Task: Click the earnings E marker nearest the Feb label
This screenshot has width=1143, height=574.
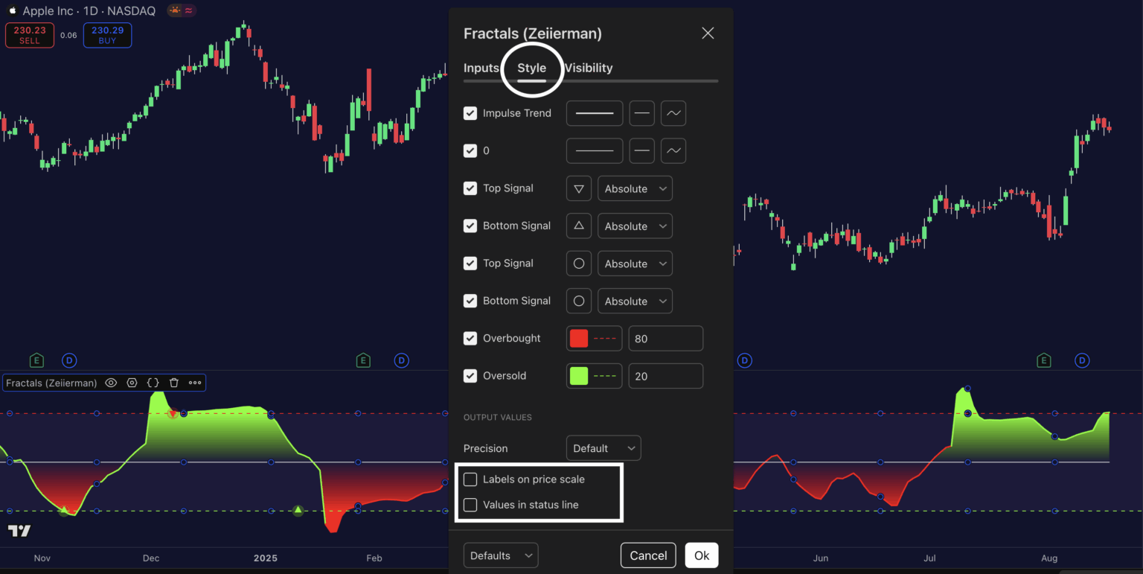Action: 363,360
